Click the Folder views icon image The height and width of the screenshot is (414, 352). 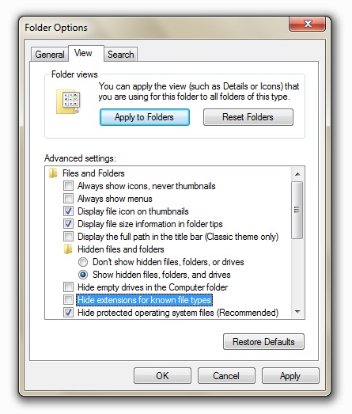[68, 102]
